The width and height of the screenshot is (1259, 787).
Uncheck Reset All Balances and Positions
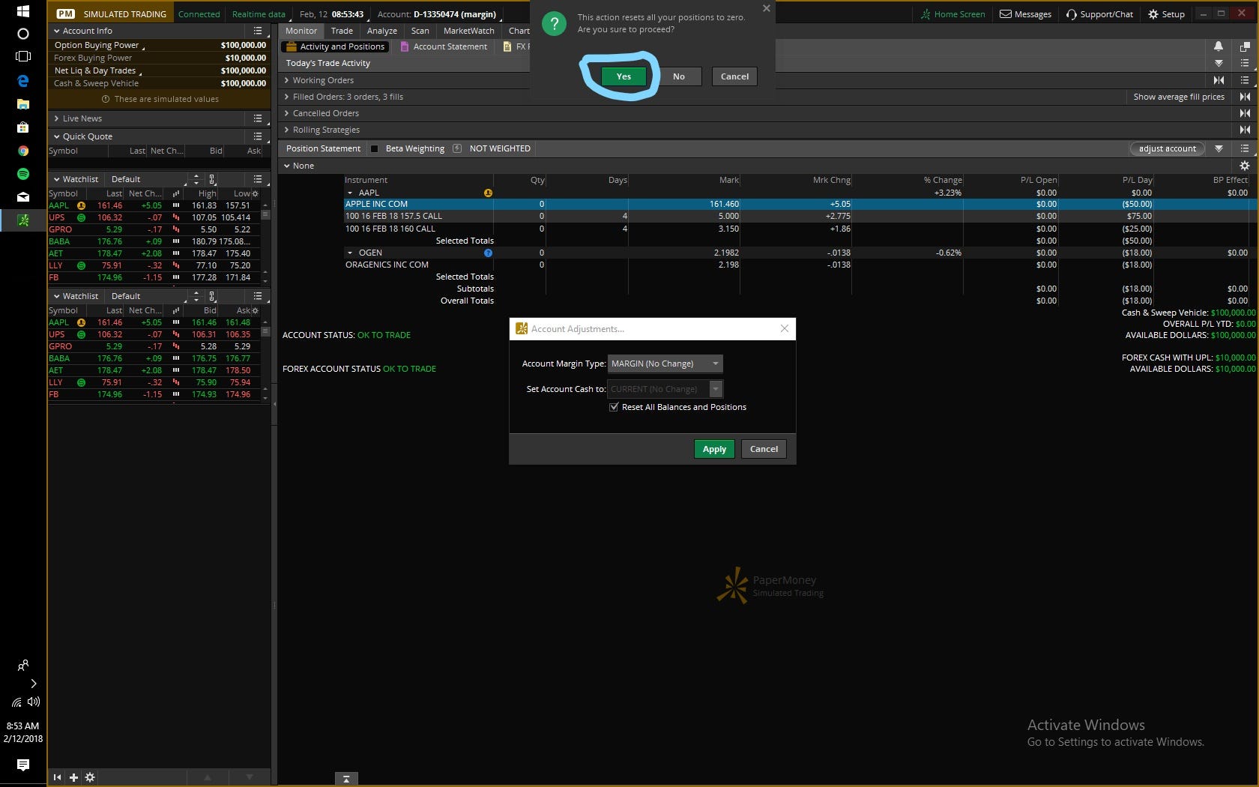coord(614,407)
